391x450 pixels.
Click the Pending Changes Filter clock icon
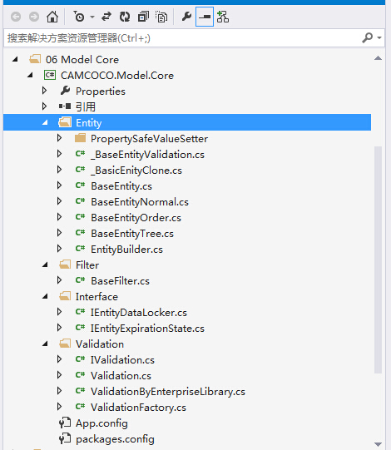pyautogui.click(x=79, y=17)
